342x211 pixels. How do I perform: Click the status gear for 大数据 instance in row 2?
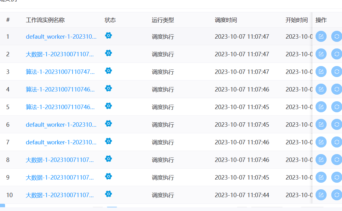pos(108,53)
